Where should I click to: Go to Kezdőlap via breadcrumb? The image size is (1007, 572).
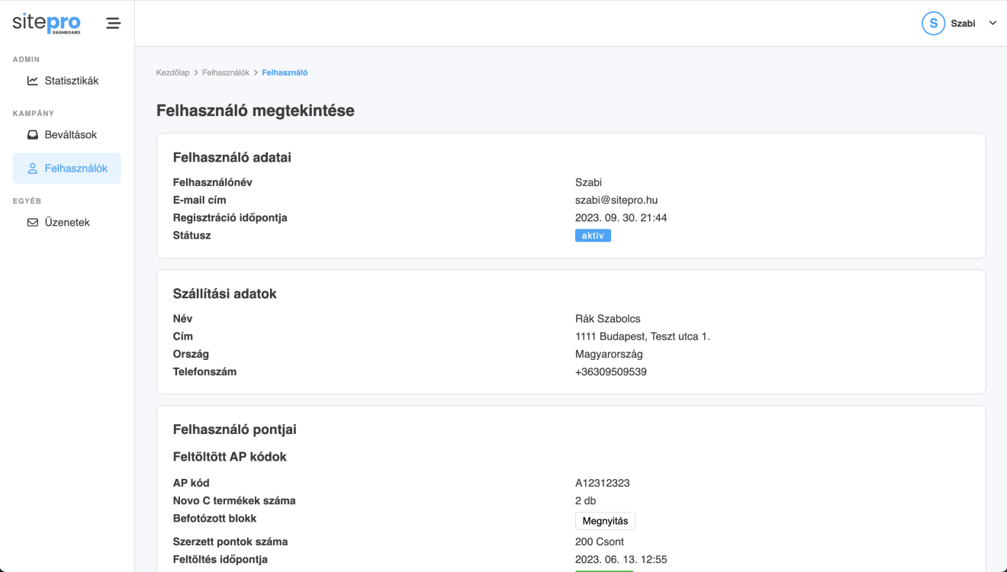click(x=172, y=72)
